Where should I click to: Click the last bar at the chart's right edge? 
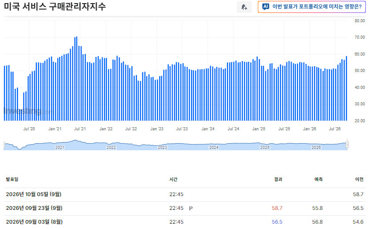(x=346, y=88)
